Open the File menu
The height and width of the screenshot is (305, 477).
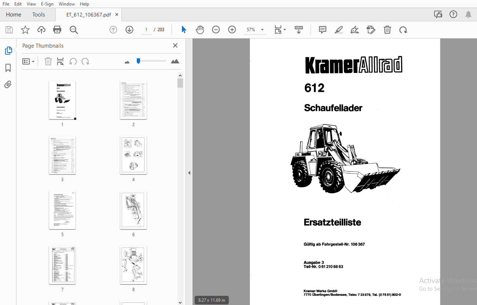(x=6, y=4)
